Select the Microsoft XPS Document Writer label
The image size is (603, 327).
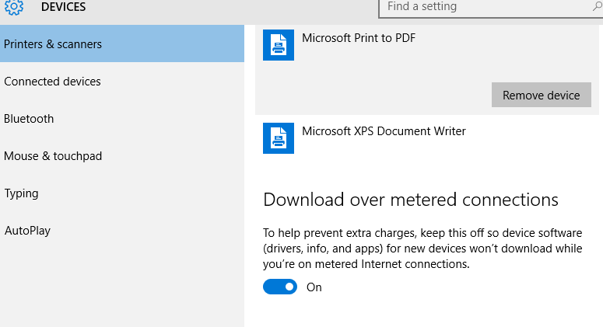coord(384,131)
